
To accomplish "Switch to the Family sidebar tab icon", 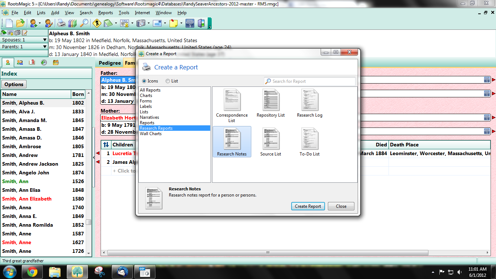I will coord(20,62).
